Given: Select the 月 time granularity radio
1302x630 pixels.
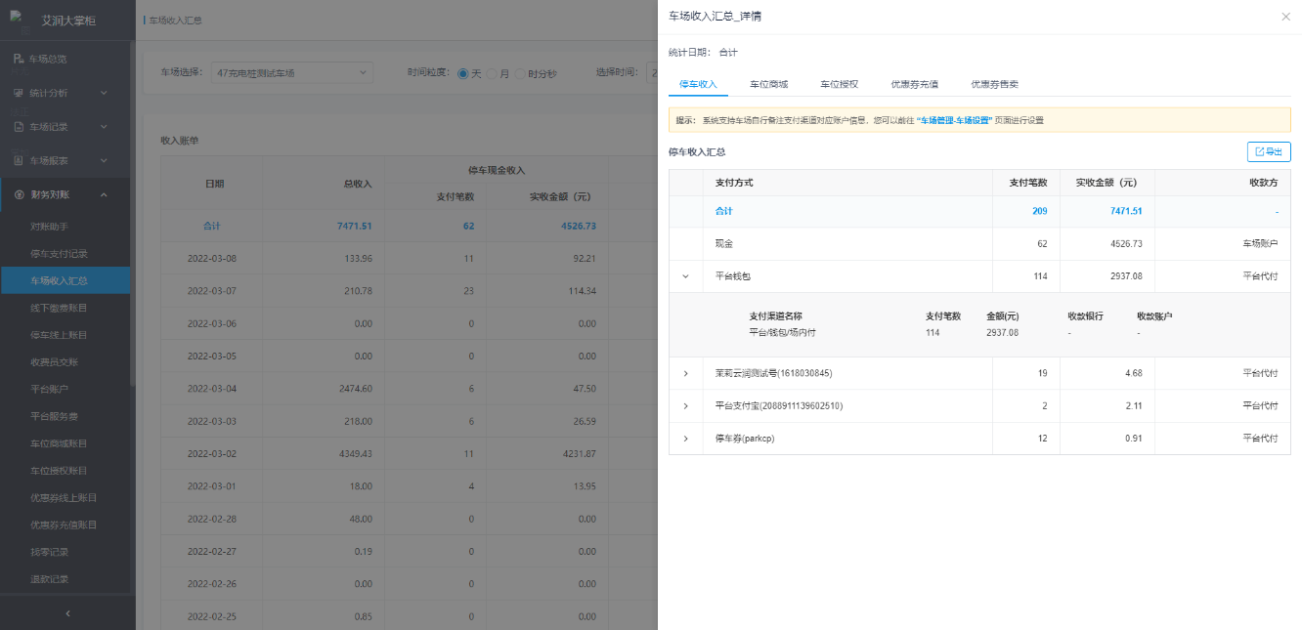Looking at the screenshot, I should [x=492, y=73].
